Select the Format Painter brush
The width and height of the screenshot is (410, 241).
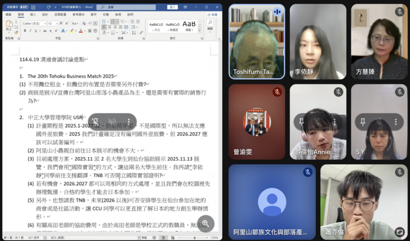[x=16, y=32]
